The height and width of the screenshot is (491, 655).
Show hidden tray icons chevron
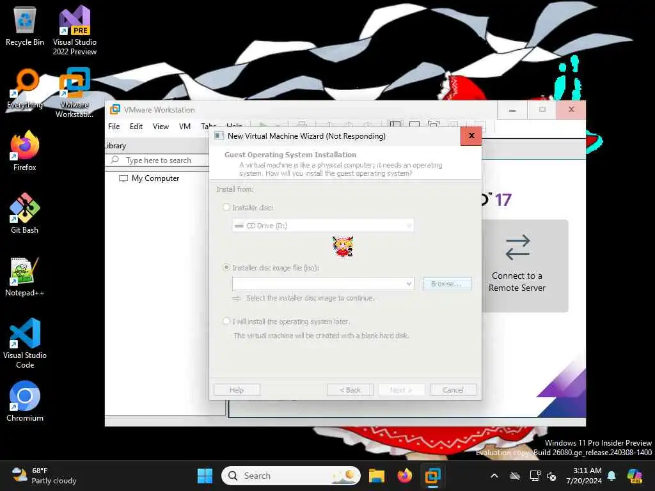coord(494,476)
